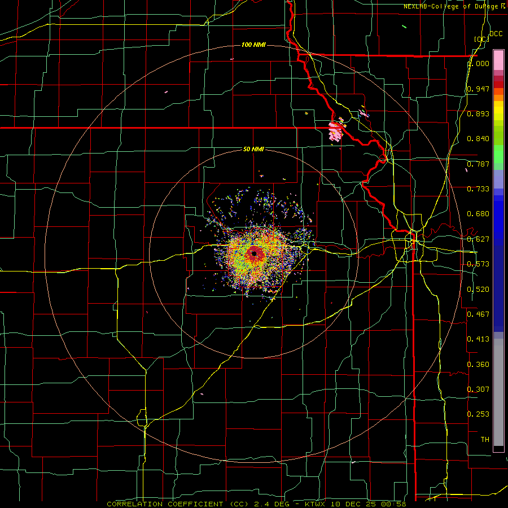Click the TH threshold label in legend

[485, 440]
